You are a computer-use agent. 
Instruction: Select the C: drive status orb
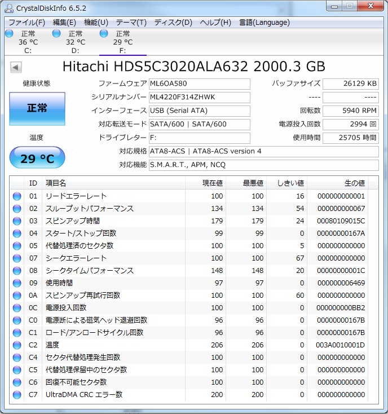point(9,33)
